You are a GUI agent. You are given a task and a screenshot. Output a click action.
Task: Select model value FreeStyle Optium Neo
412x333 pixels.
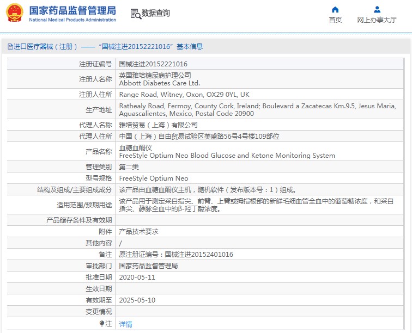154,178
